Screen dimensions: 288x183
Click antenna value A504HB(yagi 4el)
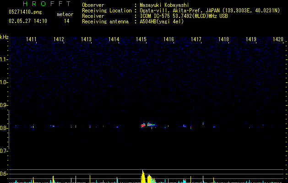coord(162,22)
